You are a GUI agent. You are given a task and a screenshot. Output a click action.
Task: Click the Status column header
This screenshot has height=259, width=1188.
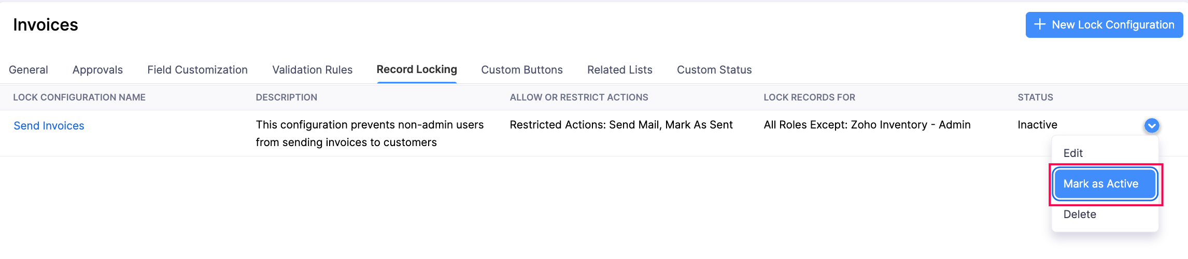[x=1035, y=97]
